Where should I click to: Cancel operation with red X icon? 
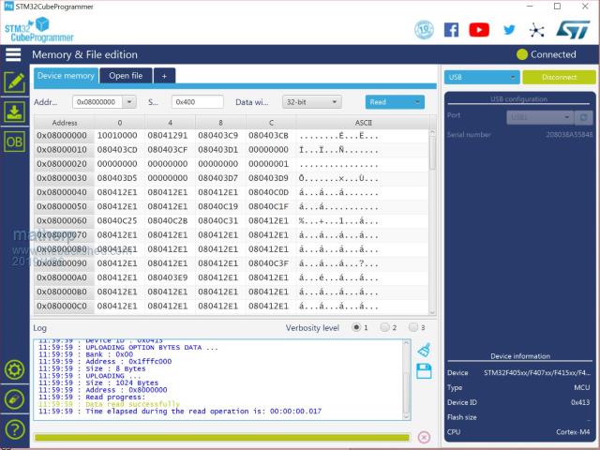(424, 437)
